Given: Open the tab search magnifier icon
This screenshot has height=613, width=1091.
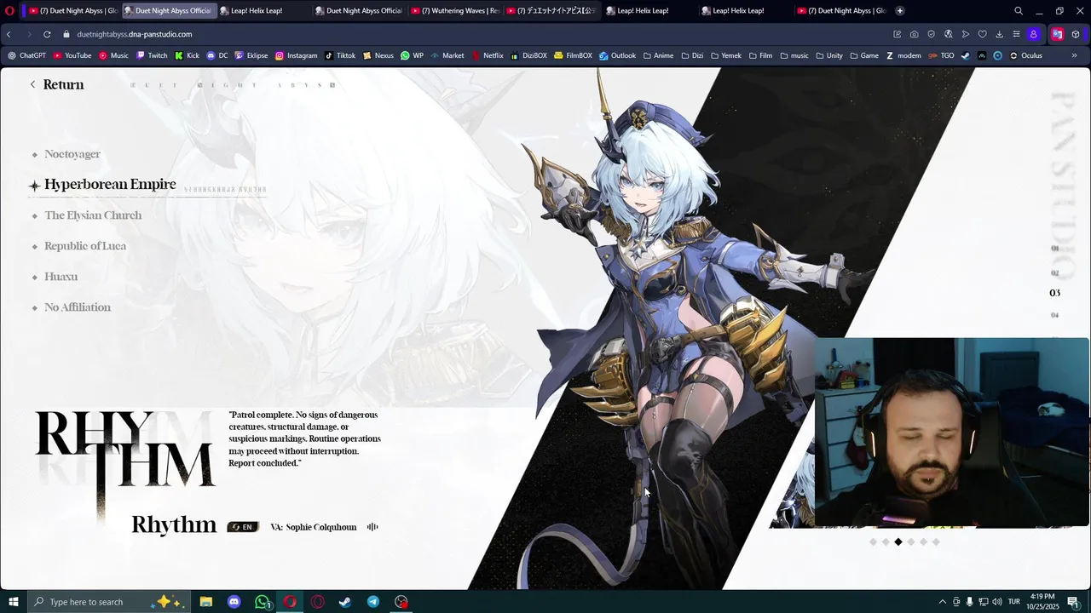Looking at the screenshot, I should click(x=1019, y=11).
